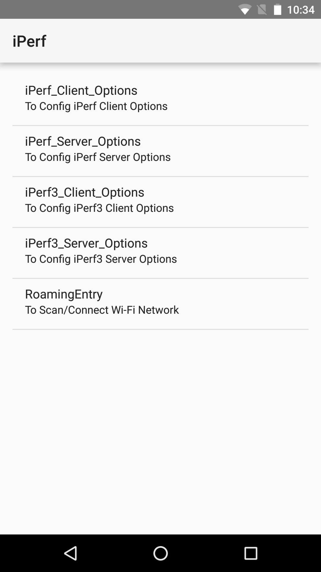The image size is (321, 572).
Task: Click 'To Config iPerf Client Options' description
Action: [x=96, y=106]
